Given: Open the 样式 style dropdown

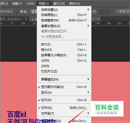Looking at the screenshot, I should click(x=33, y=12).
